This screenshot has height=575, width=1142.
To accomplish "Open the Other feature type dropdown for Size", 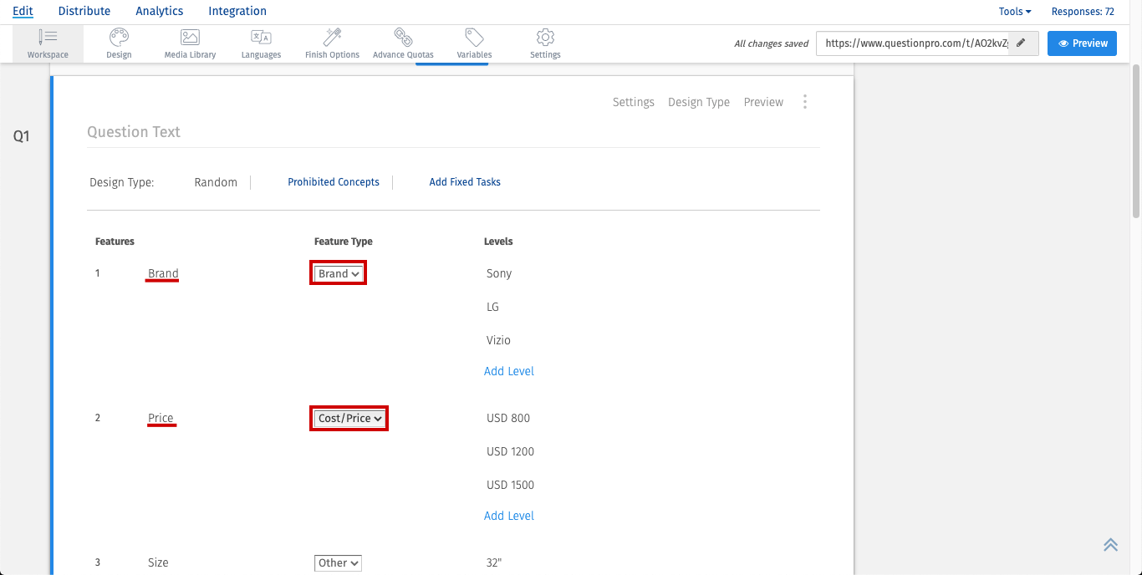I will (x=338, y=563).
